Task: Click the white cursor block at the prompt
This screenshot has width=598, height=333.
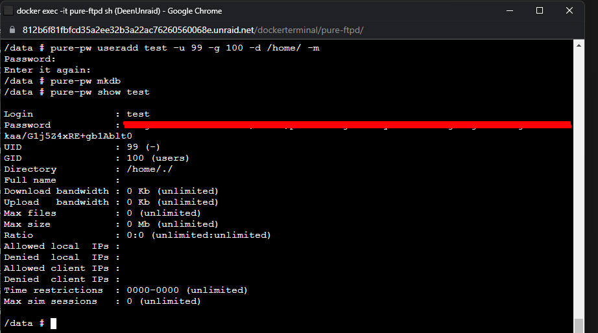Action: pyautogui.click(x=53, y=323)
